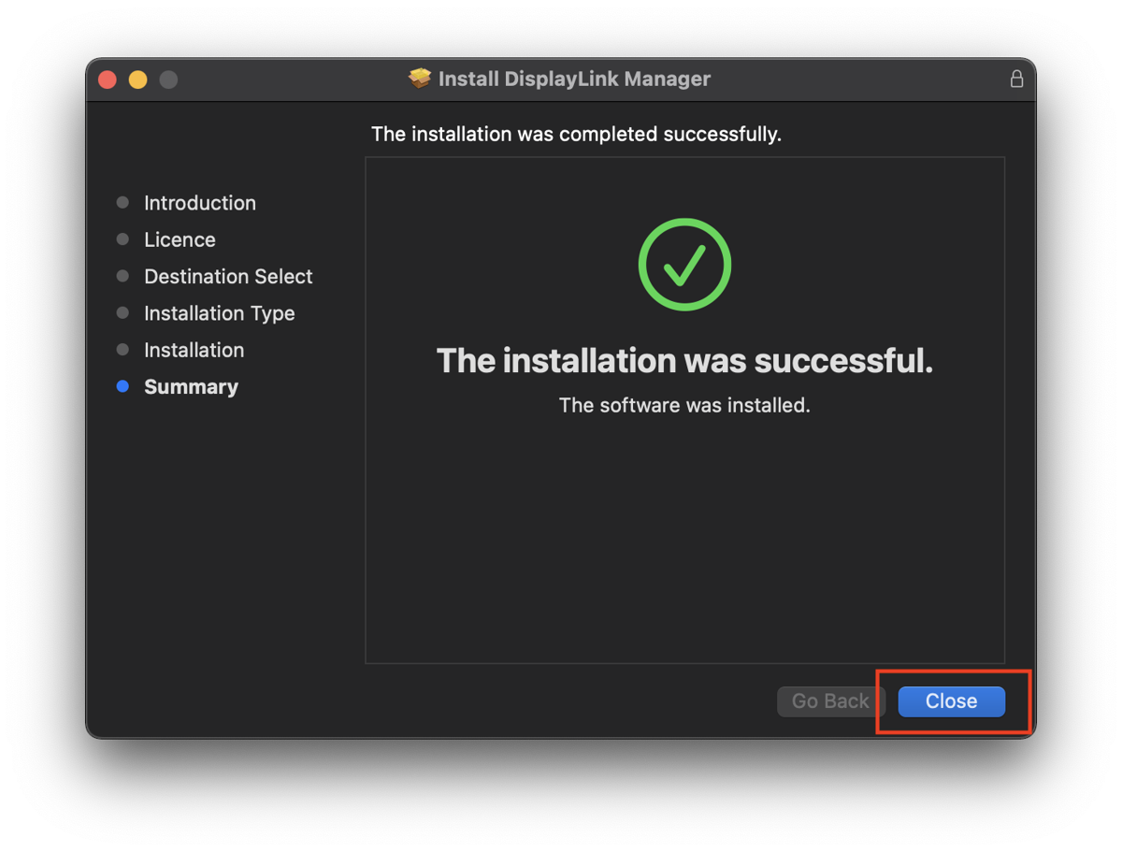Minimize the installer with the yellow button

[x=138, y=79]
